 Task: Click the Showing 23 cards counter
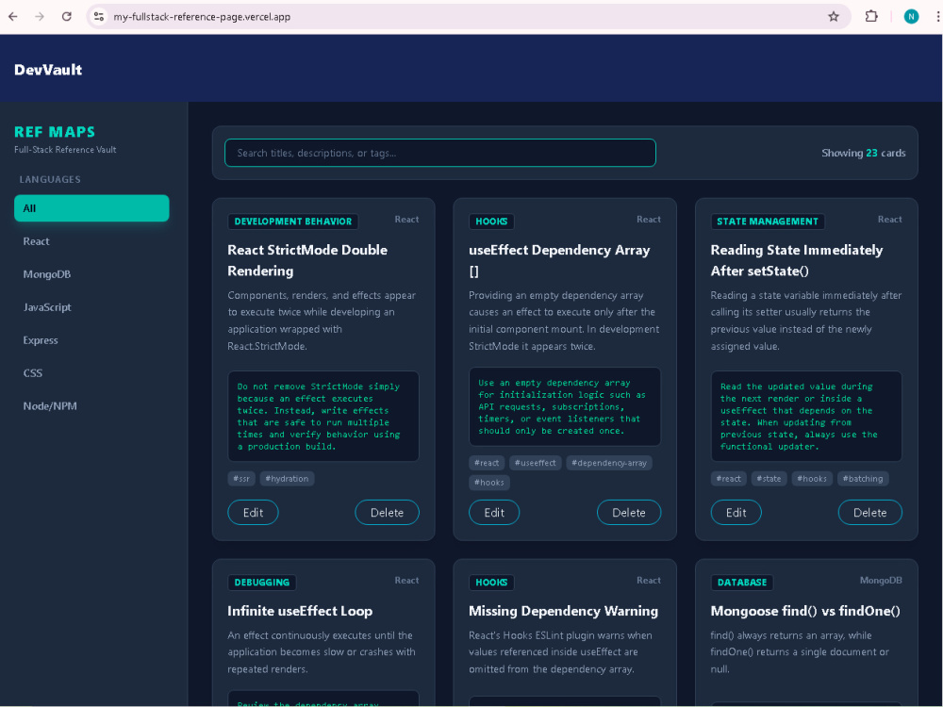(864, 154)
